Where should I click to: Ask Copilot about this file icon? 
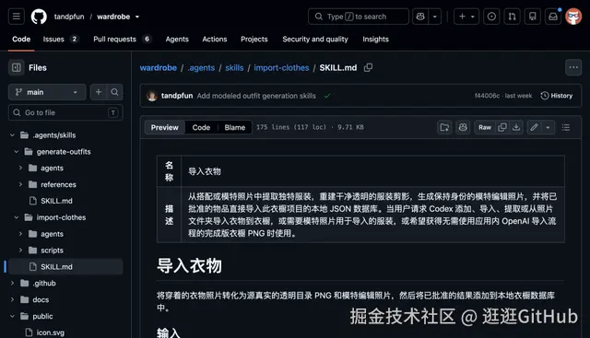[463, 127]
